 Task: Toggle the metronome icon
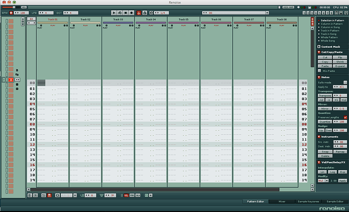[x=145, y=13]
